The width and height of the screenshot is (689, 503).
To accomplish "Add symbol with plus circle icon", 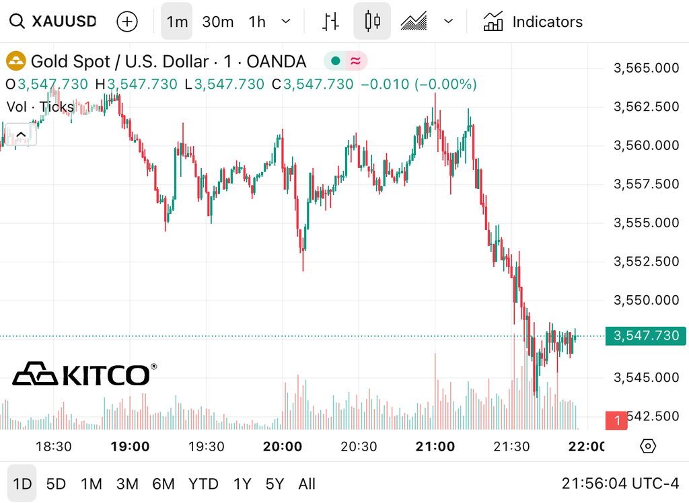I will tap(127, 21).
